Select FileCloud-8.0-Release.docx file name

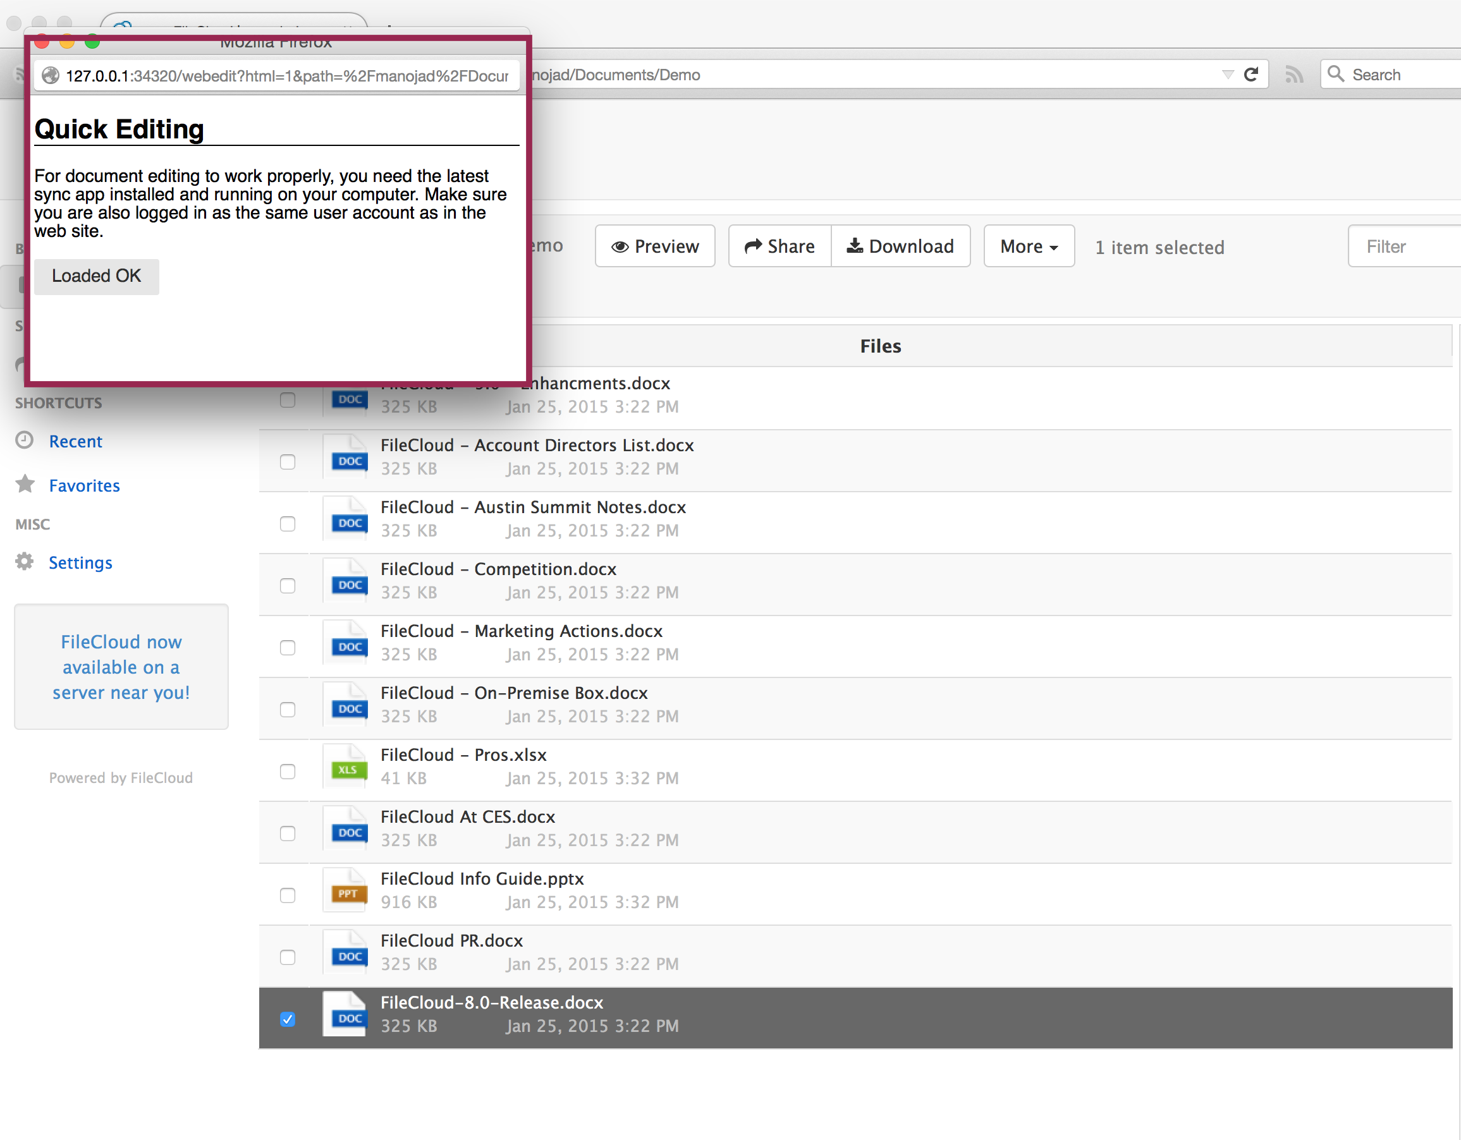tap(492, 1003)
